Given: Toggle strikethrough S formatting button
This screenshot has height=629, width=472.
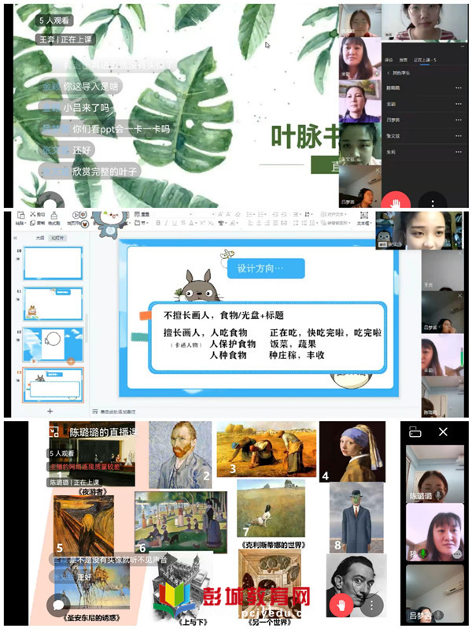Looking at the screenshot, I should pyautogui.click(x=183, y=223).
